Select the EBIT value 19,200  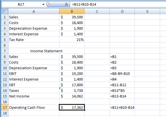72,74
